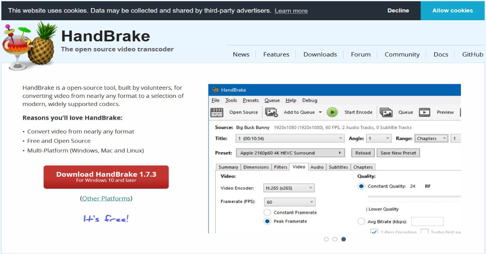This screenshot has height=254, width=486.
Task: Select the Peak Framerate radio button
Action: tap(267, 221)
